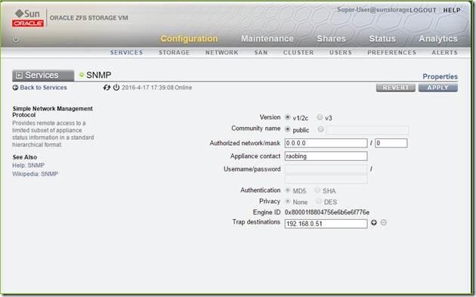The image size is (476, 297).
Task: Click the green SNMP status indicator
Action: [x=82, y=75]
